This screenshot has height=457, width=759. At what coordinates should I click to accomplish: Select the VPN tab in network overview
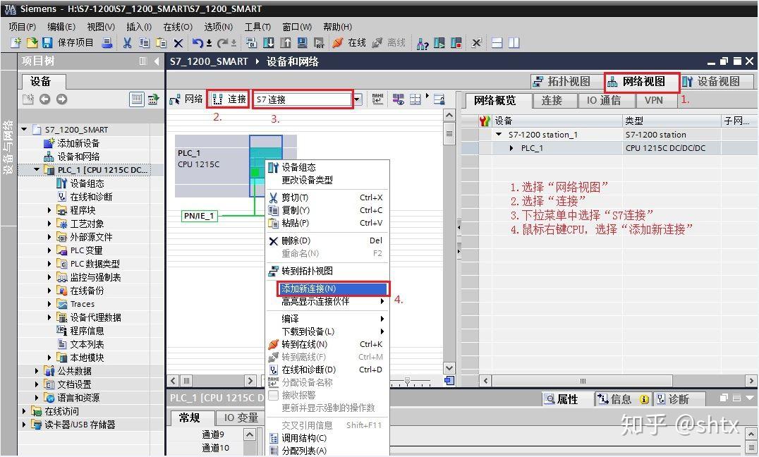[x=654, y=100]
